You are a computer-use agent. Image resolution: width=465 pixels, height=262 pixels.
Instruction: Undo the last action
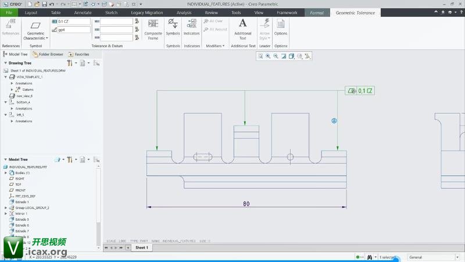[x=52, y=4]
